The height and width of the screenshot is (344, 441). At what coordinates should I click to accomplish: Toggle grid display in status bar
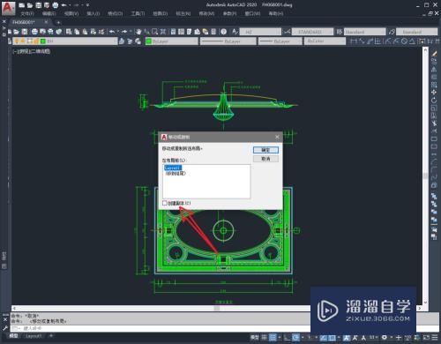265,337
